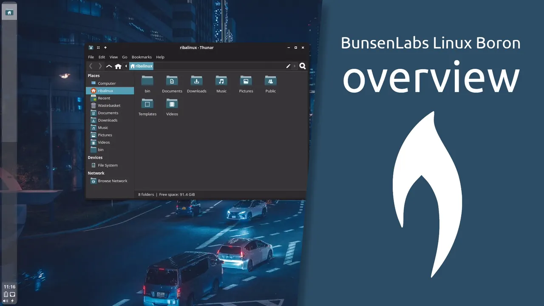The height and width of the screenshot is (306, 544).
Task: Open the Music folder in the main view
Action: coord(221,84)
